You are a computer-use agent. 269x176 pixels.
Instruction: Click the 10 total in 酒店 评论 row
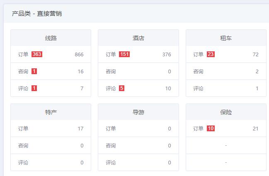168,89
